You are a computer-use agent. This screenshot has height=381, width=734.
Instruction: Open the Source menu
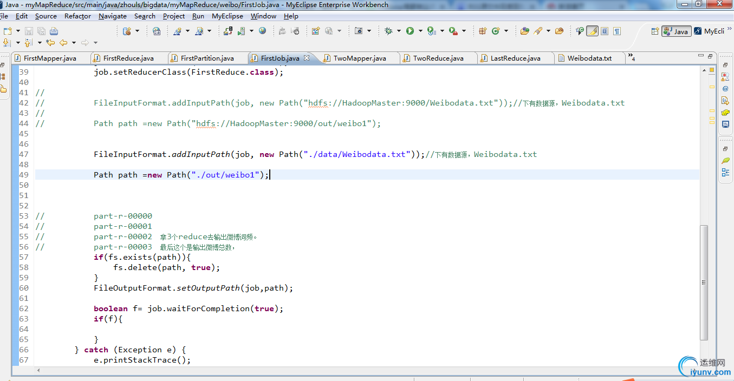tap(46, 16)
